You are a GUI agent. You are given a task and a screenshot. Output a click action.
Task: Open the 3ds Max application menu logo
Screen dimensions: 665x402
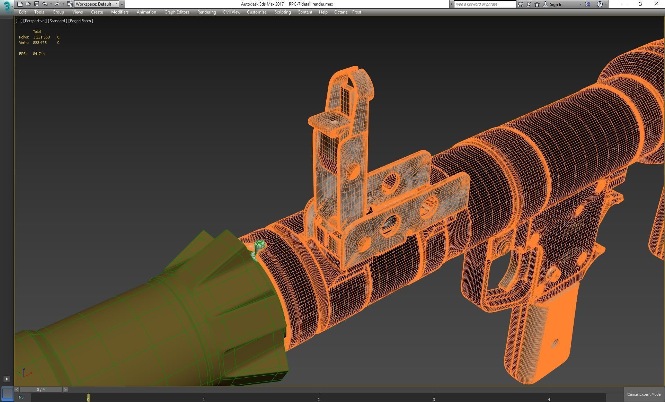click(7, 7)
